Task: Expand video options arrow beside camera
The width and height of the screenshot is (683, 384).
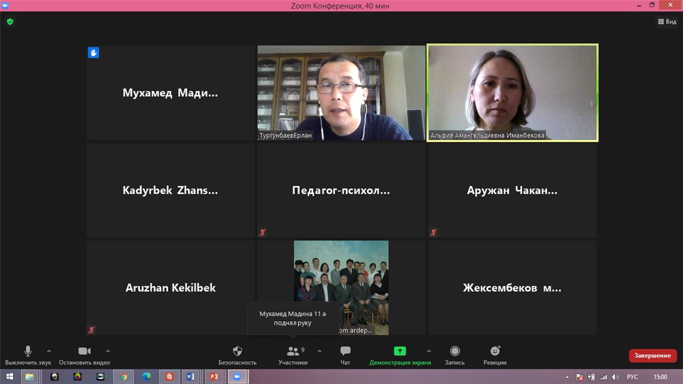Action: (108, 351)
